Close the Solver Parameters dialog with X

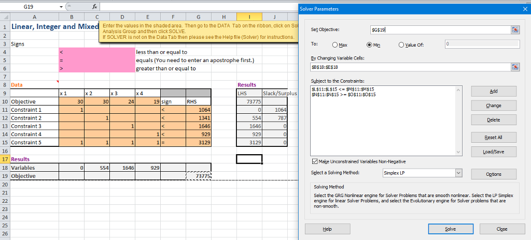coord(525,9)
